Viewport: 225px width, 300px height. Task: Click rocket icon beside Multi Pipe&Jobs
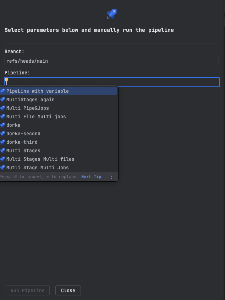(x=2, y=108)
